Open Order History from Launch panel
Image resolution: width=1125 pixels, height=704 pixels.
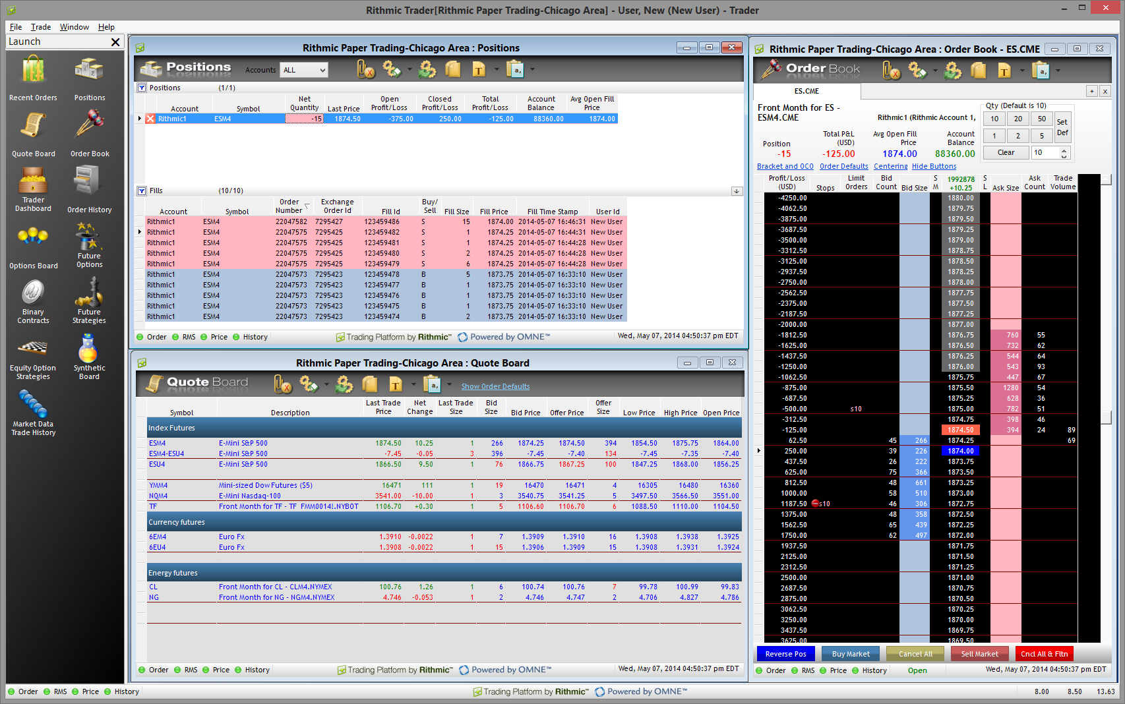coord(90,189)
